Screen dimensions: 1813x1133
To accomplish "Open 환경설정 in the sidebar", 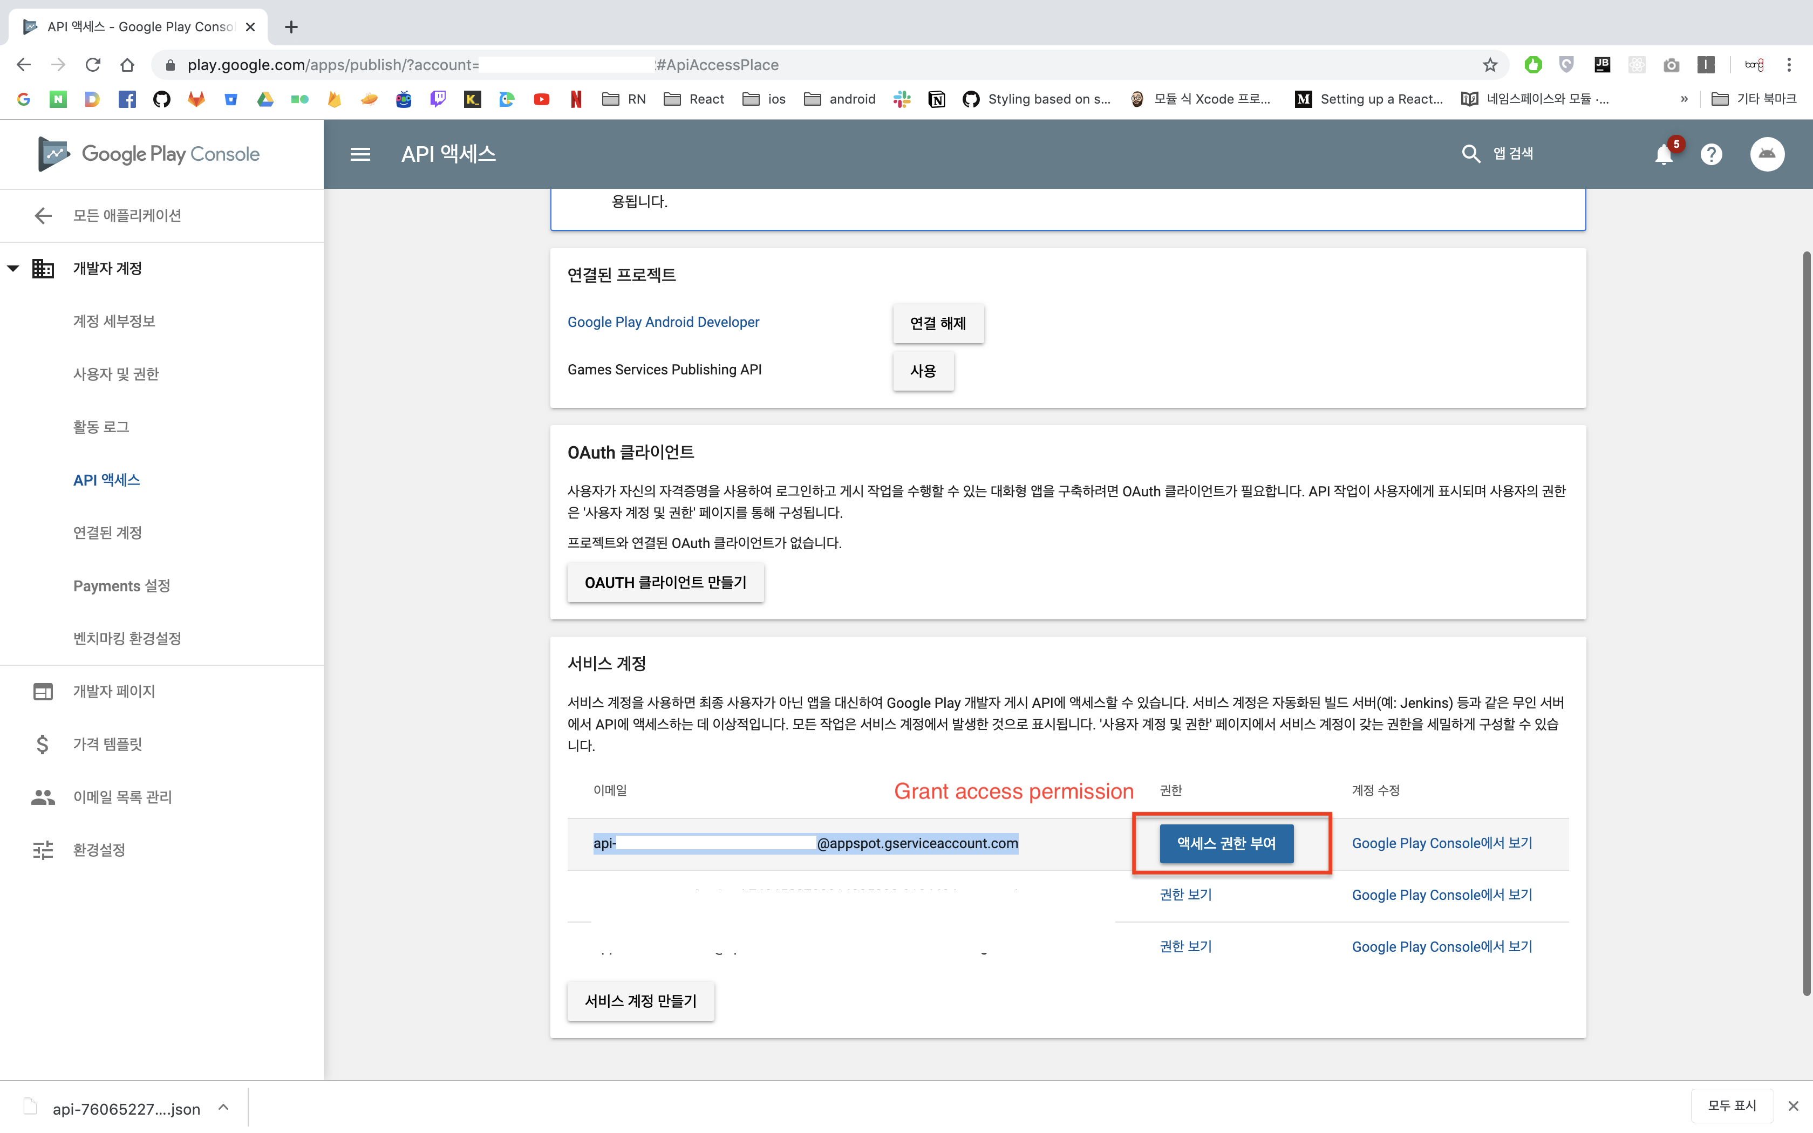I will pyautogui.click(x=99, y=850).
